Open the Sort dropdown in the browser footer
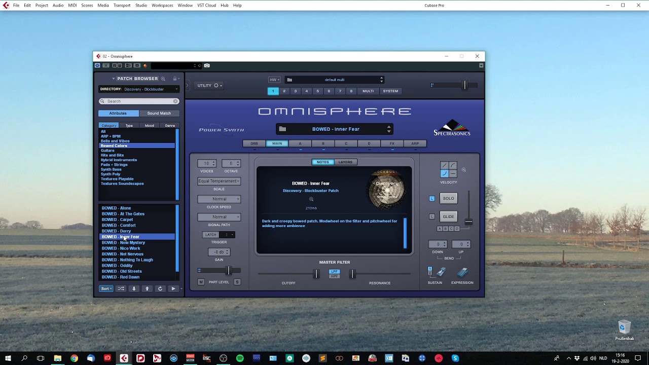 (106, 289)
